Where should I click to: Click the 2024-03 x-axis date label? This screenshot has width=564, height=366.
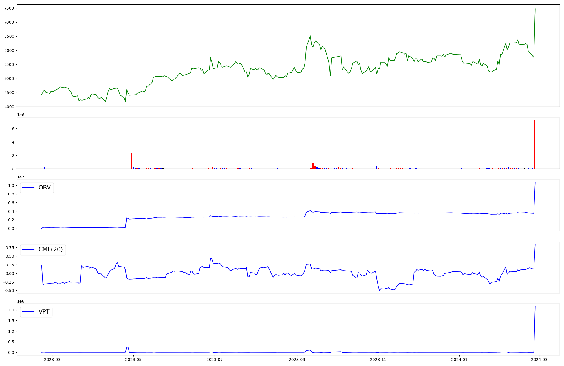pyautogui.click(x=539, y=360)
